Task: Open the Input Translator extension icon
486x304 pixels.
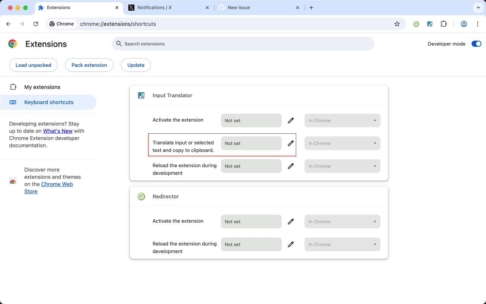Action: pos(141,95)
